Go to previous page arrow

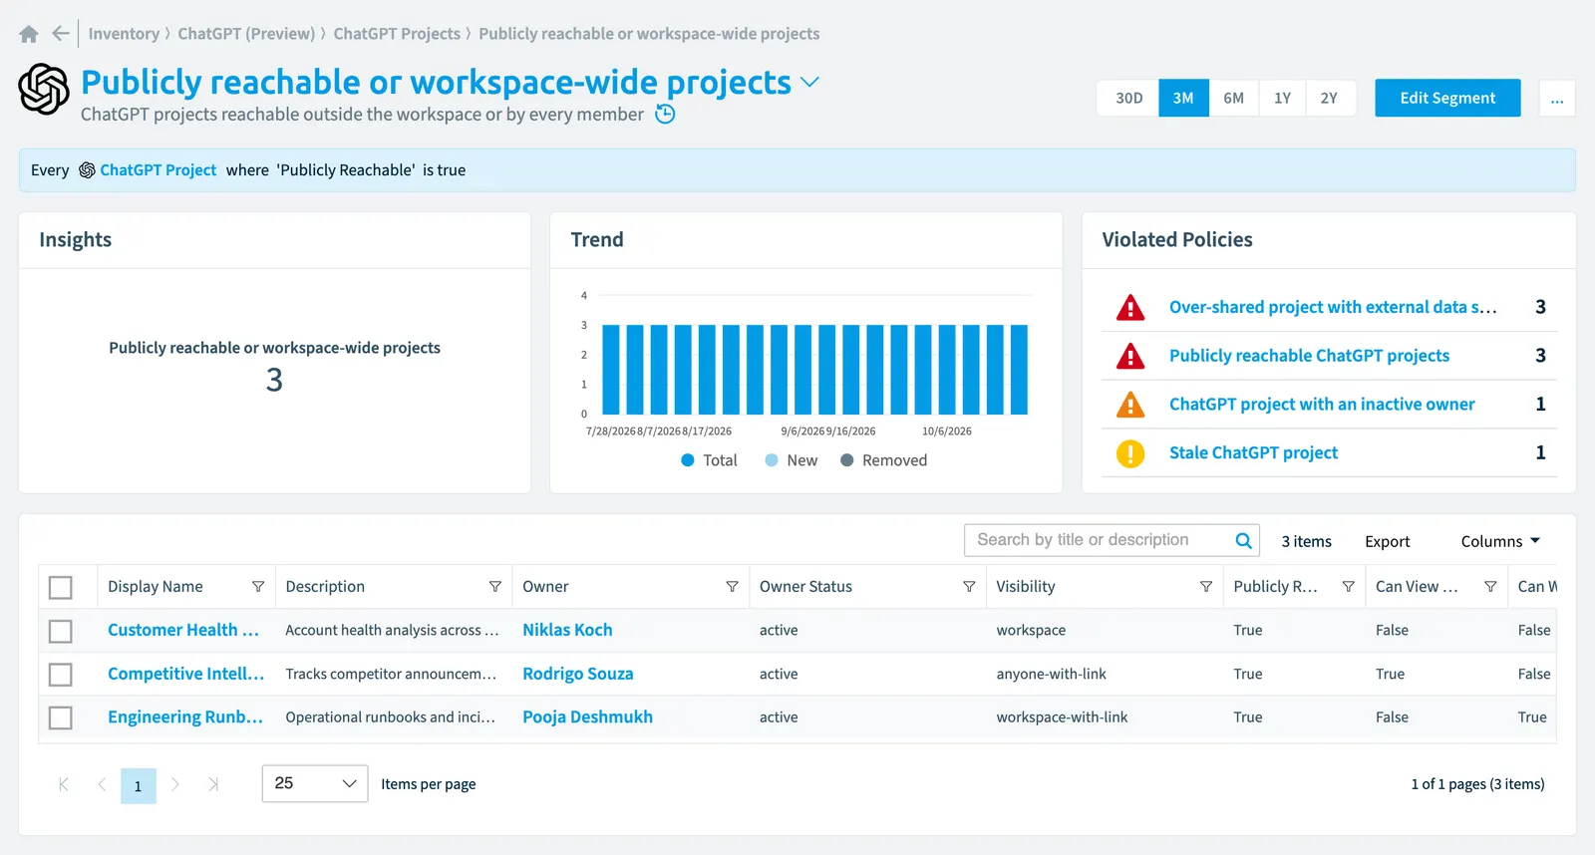coord(102,784)
